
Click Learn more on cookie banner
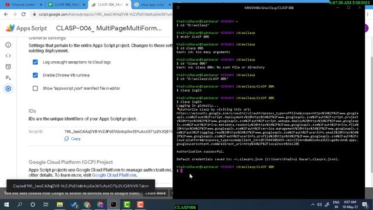point(156,193)
